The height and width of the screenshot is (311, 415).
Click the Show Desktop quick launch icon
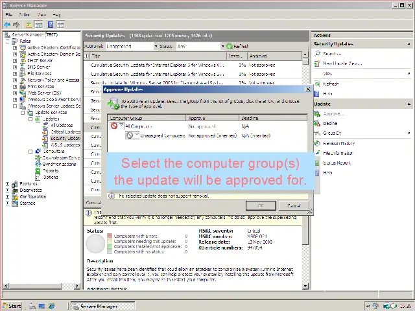(41, 306)
